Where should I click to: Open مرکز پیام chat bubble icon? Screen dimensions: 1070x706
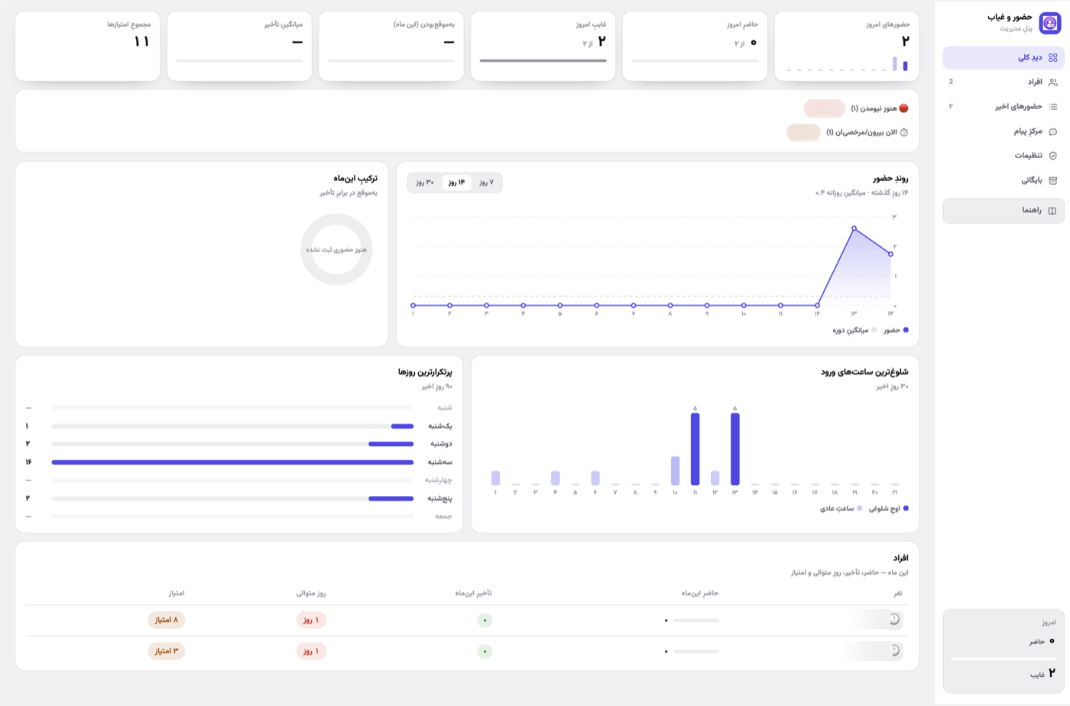coord(1053,131)
